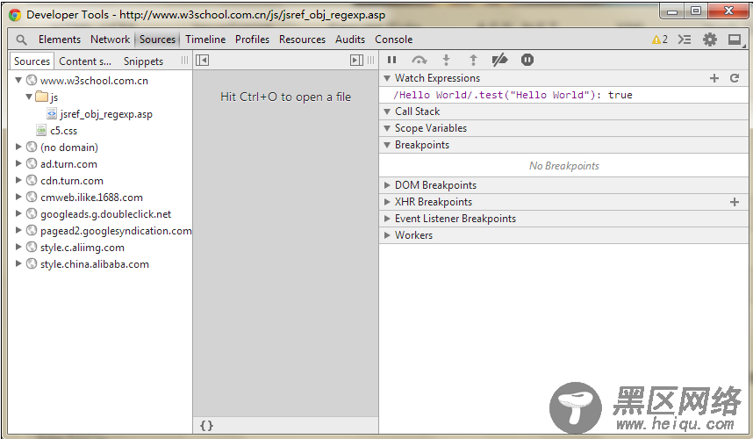Expand cdn.turn.com node
753x439 pixels.
[18, 181]
